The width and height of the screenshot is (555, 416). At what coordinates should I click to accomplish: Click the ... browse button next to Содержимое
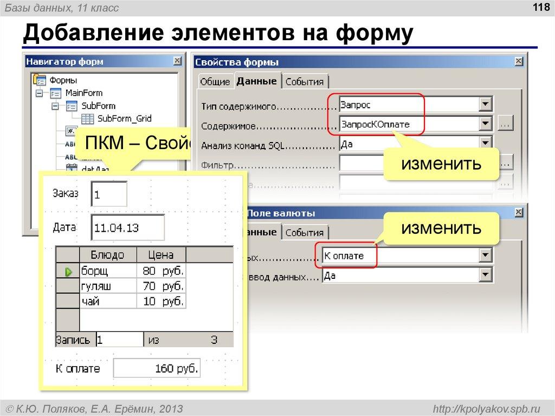(x=505, y=123)
